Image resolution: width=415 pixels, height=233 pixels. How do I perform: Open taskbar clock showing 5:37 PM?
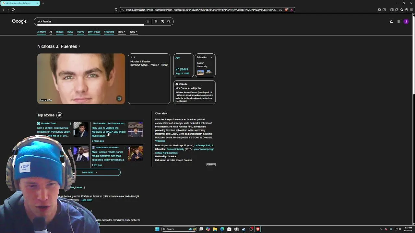pos(408,229)
